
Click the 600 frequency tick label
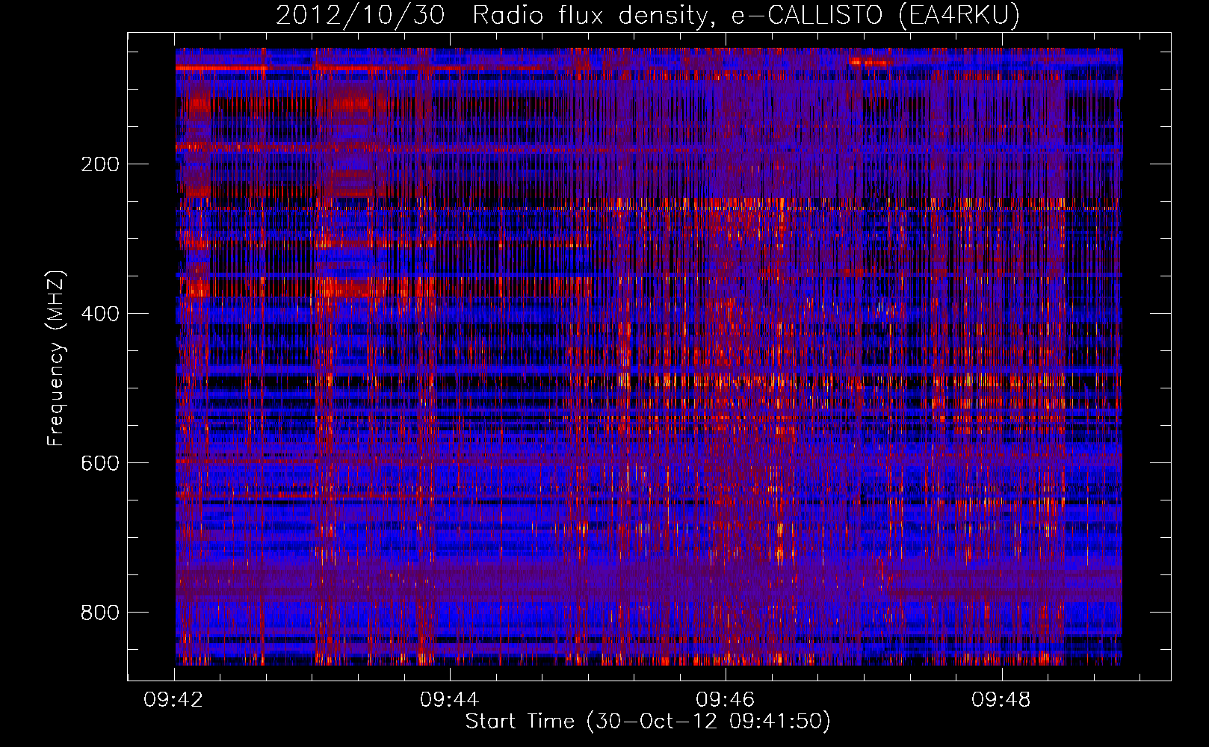100,463
